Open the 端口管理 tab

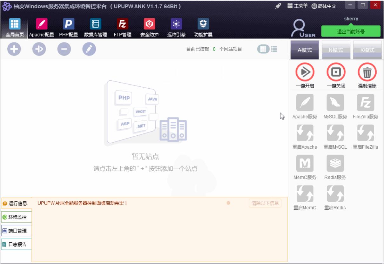tap(17, 231)
